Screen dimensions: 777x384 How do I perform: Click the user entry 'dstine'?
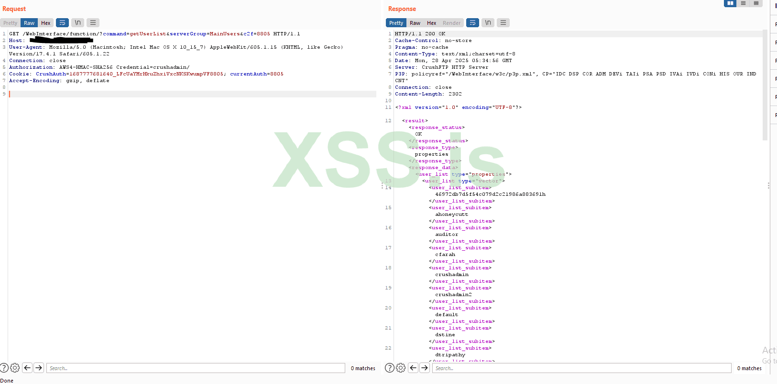point(445,335)
